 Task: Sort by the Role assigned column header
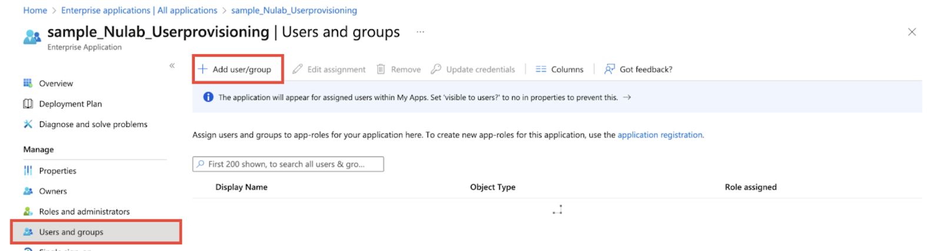pyautogui.click(x=750, y=187)
